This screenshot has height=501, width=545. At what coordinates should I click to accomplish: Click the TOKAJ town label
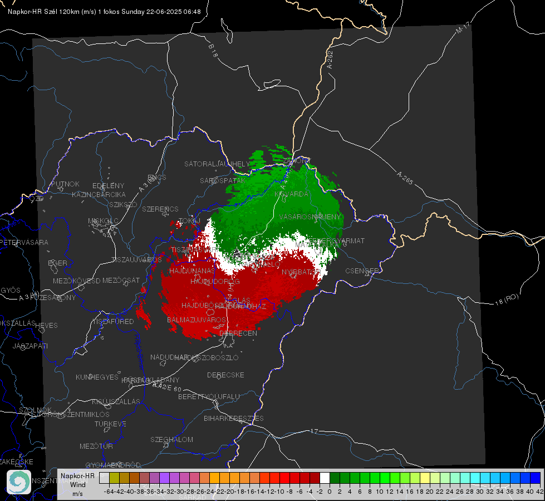(189, 221)
